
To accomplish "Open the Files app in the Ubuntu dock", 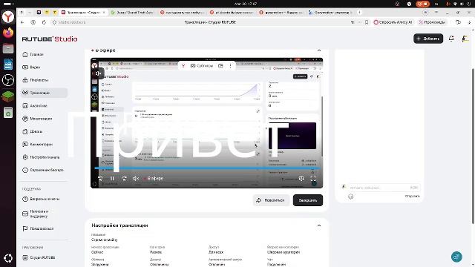I will pyautogui.click(x=8, y=48).
